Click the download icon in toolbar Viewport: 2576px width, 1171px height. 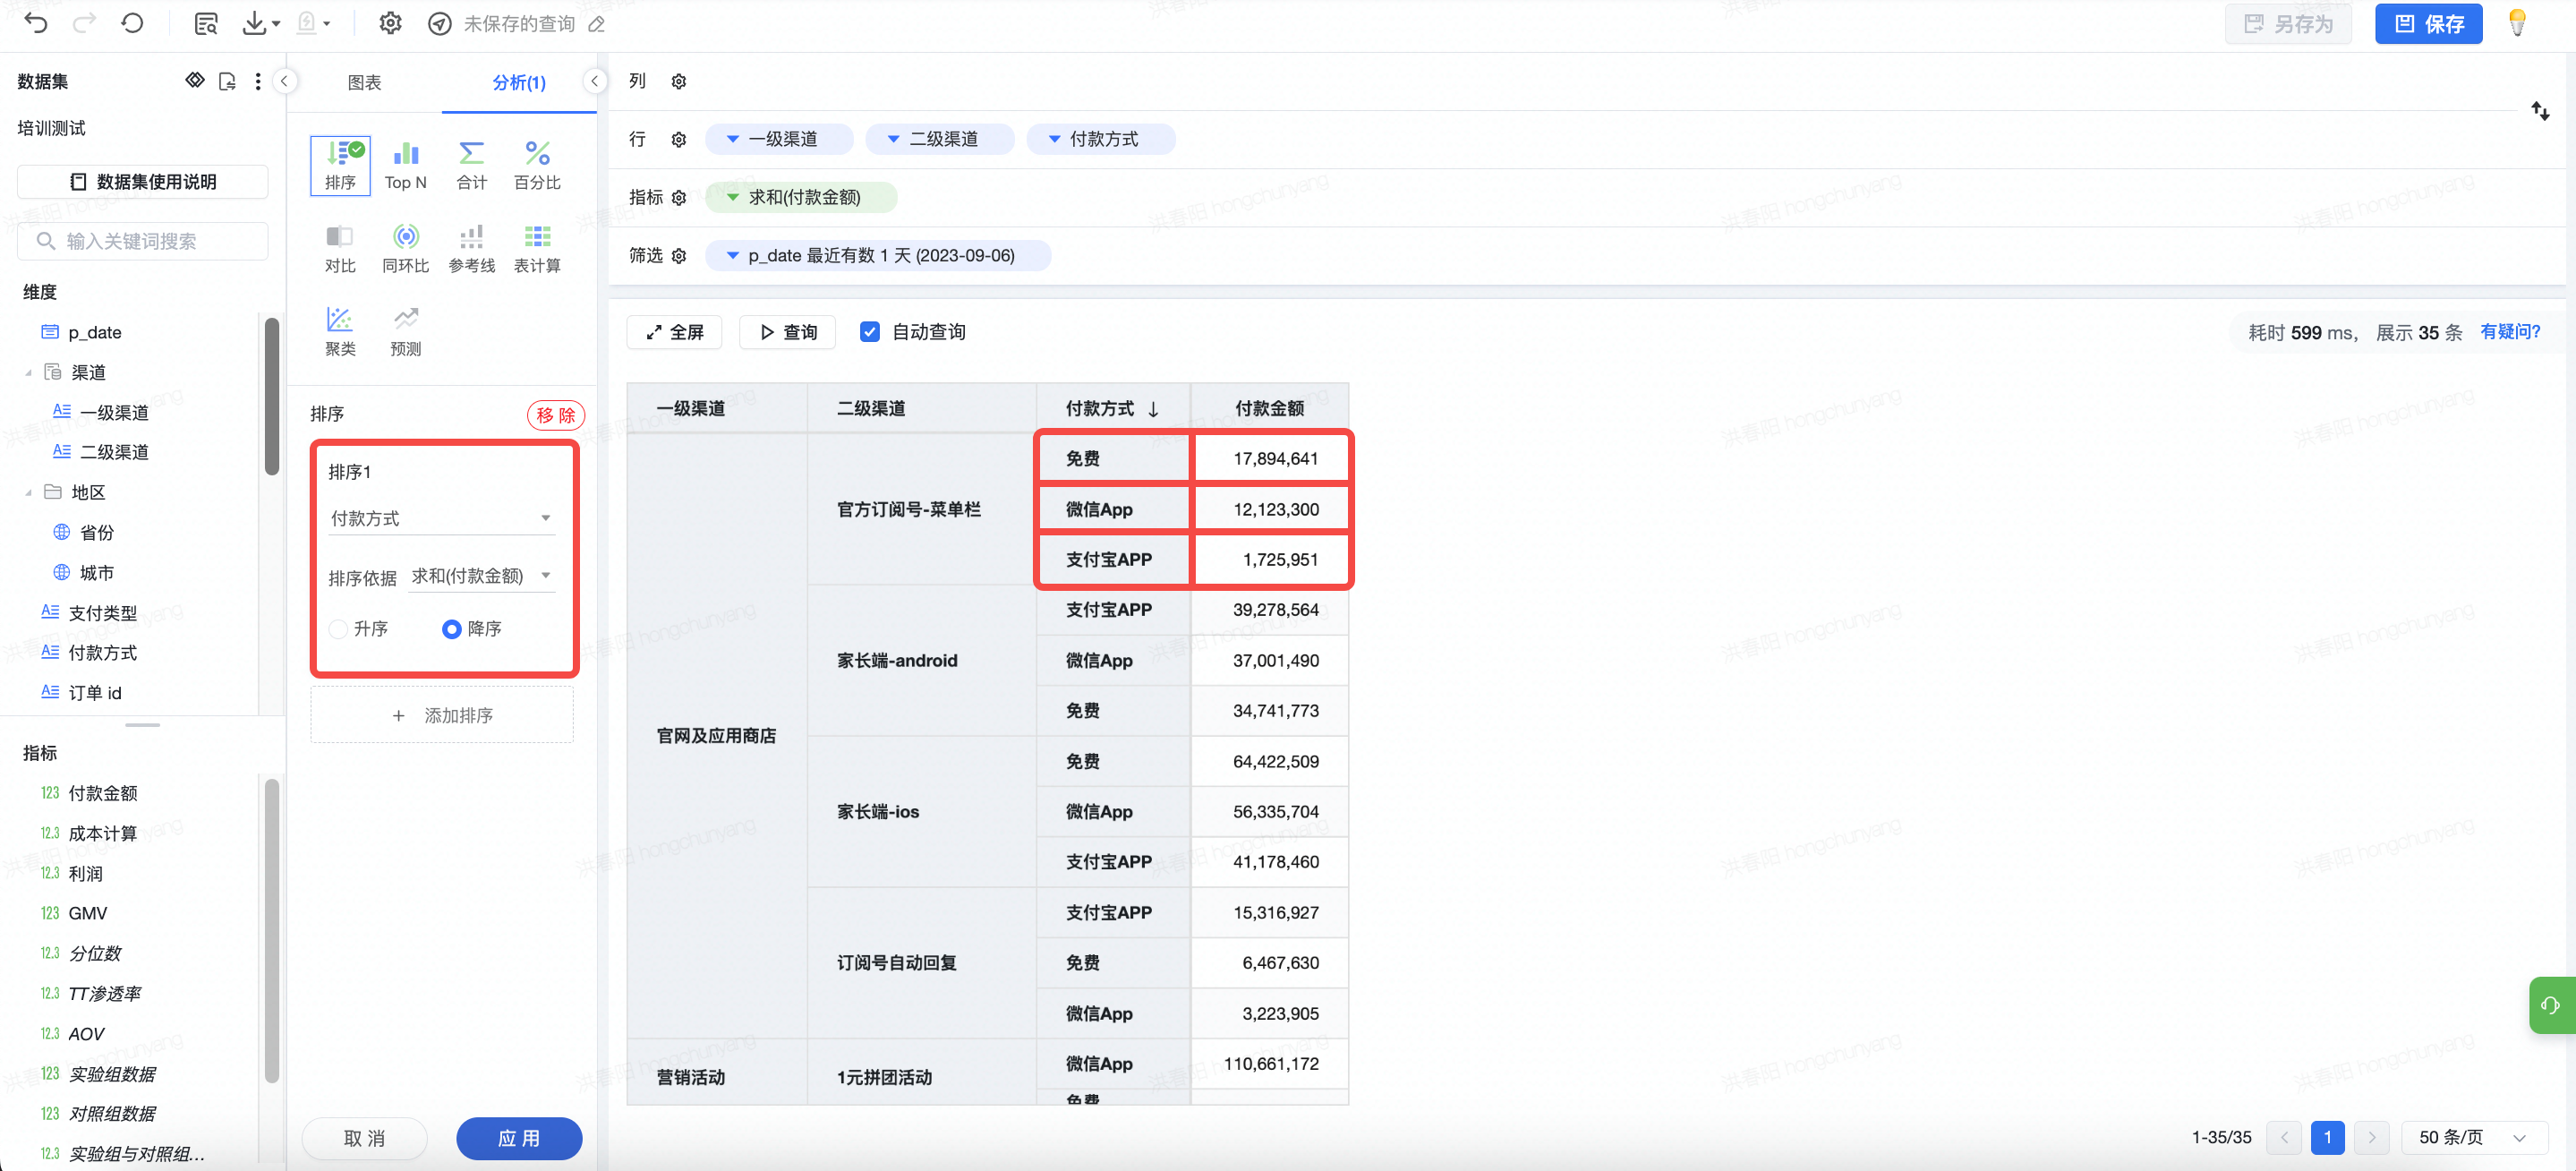click(x=256, y=23)
